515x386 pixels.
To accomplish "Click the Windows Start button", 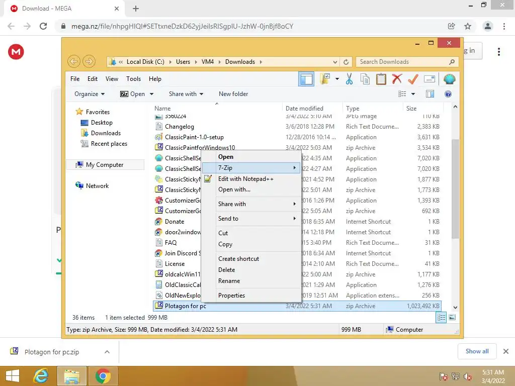I will click(x=13, y=376).
